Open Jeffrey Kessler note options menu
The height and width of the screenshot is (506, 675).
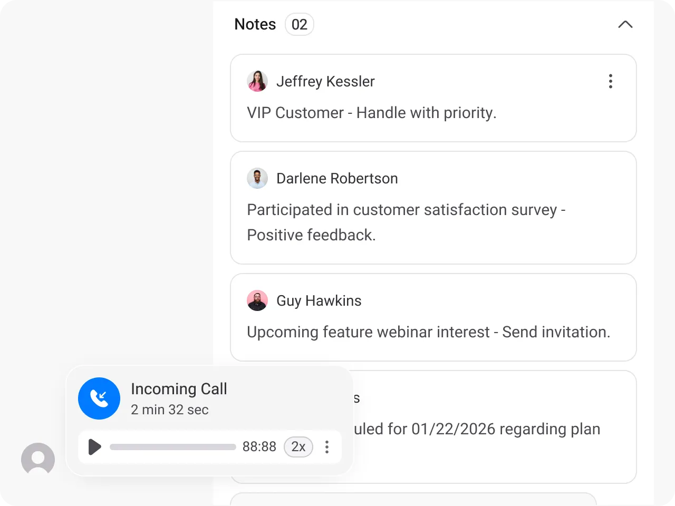coord(611,81)
